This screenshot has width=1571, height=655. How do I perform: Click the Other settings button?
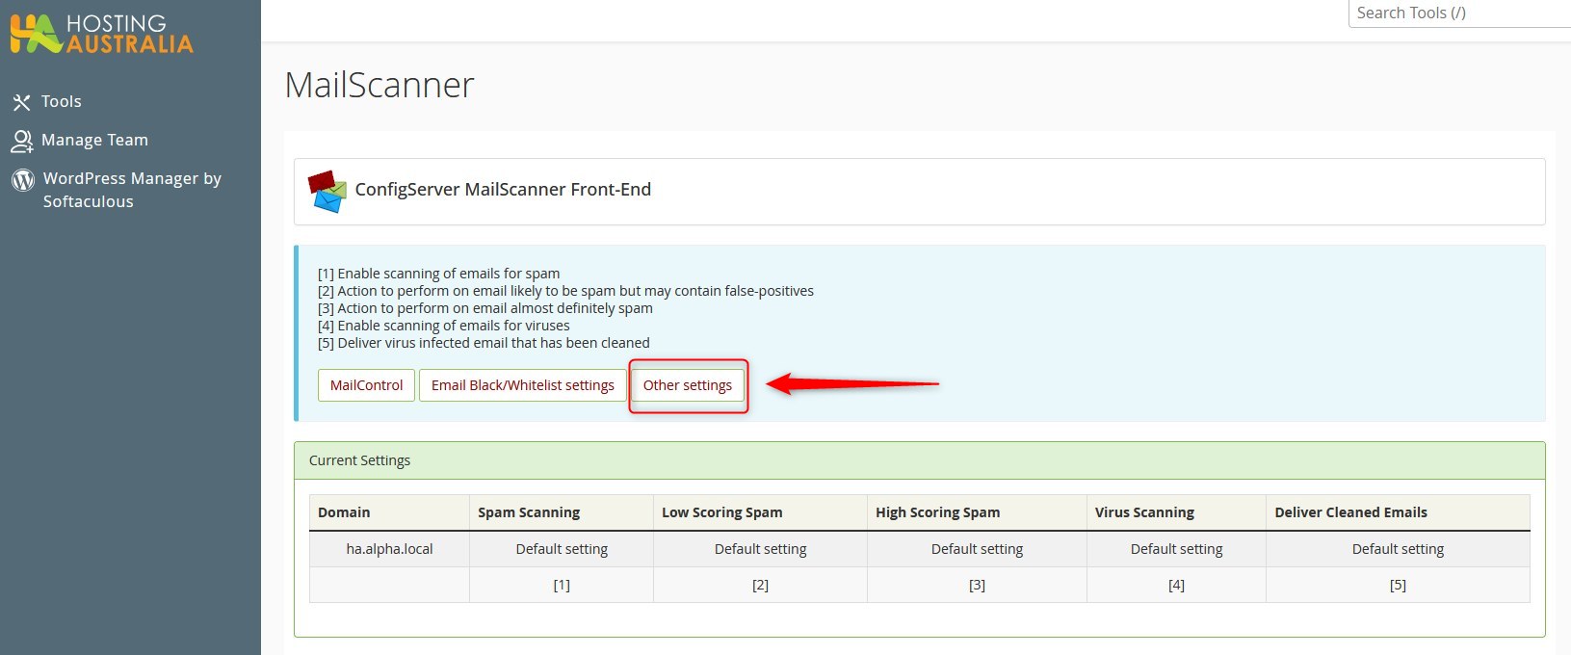tap(688, 385)
